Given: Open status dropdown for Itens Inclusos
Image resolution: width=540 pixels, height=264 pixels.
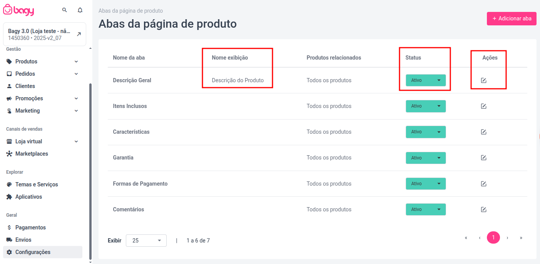Looking at the screenshot, I should click(x=425, y=106).
